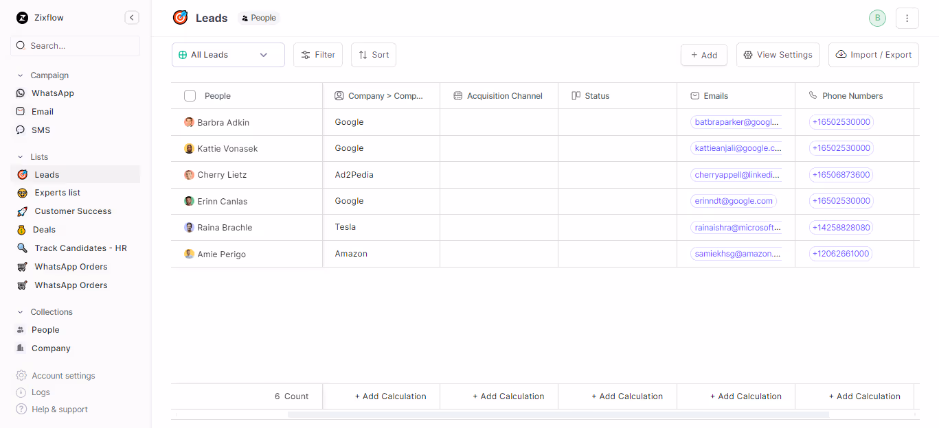Click the WhatsApp campaign icon
939x428 pixels.
20,93
